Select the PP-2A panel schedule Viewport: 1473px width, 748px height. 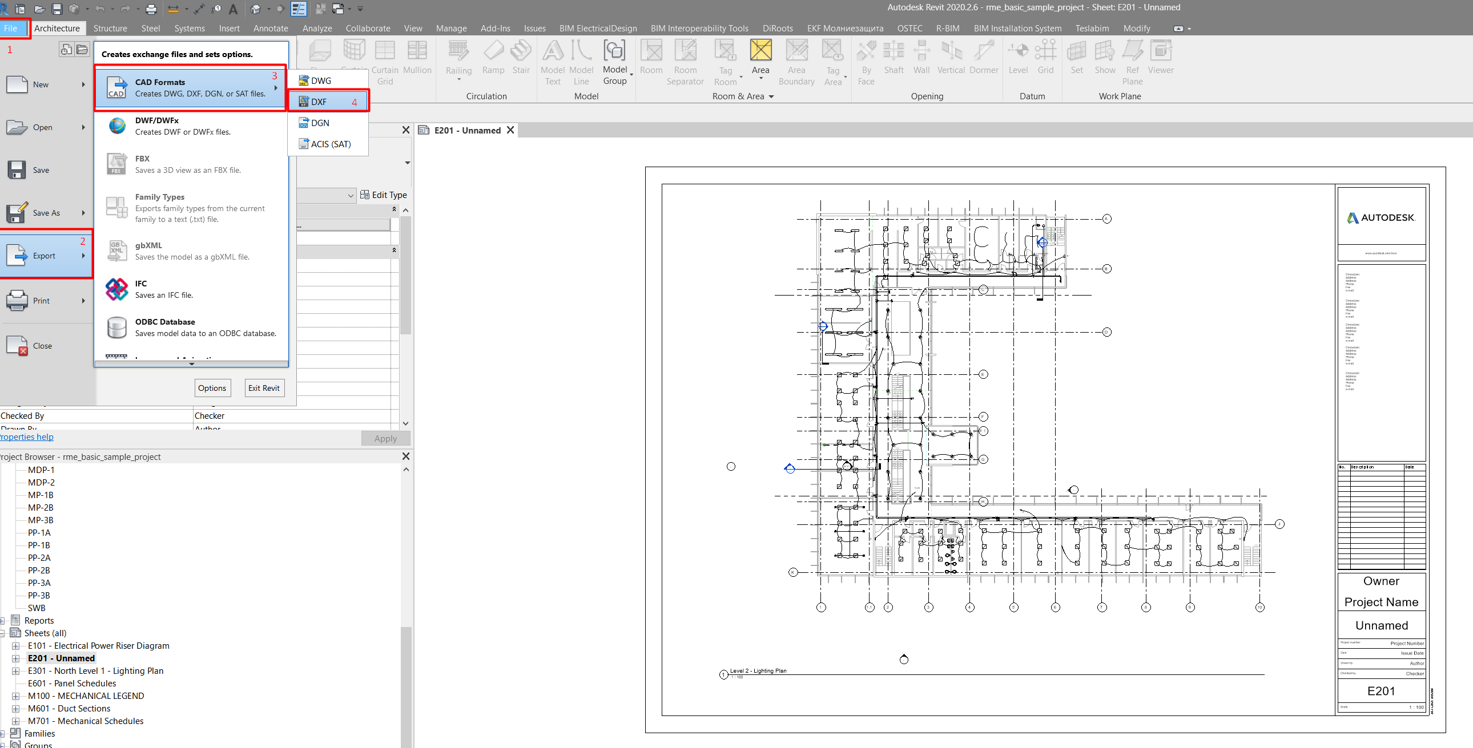(39, 557)
